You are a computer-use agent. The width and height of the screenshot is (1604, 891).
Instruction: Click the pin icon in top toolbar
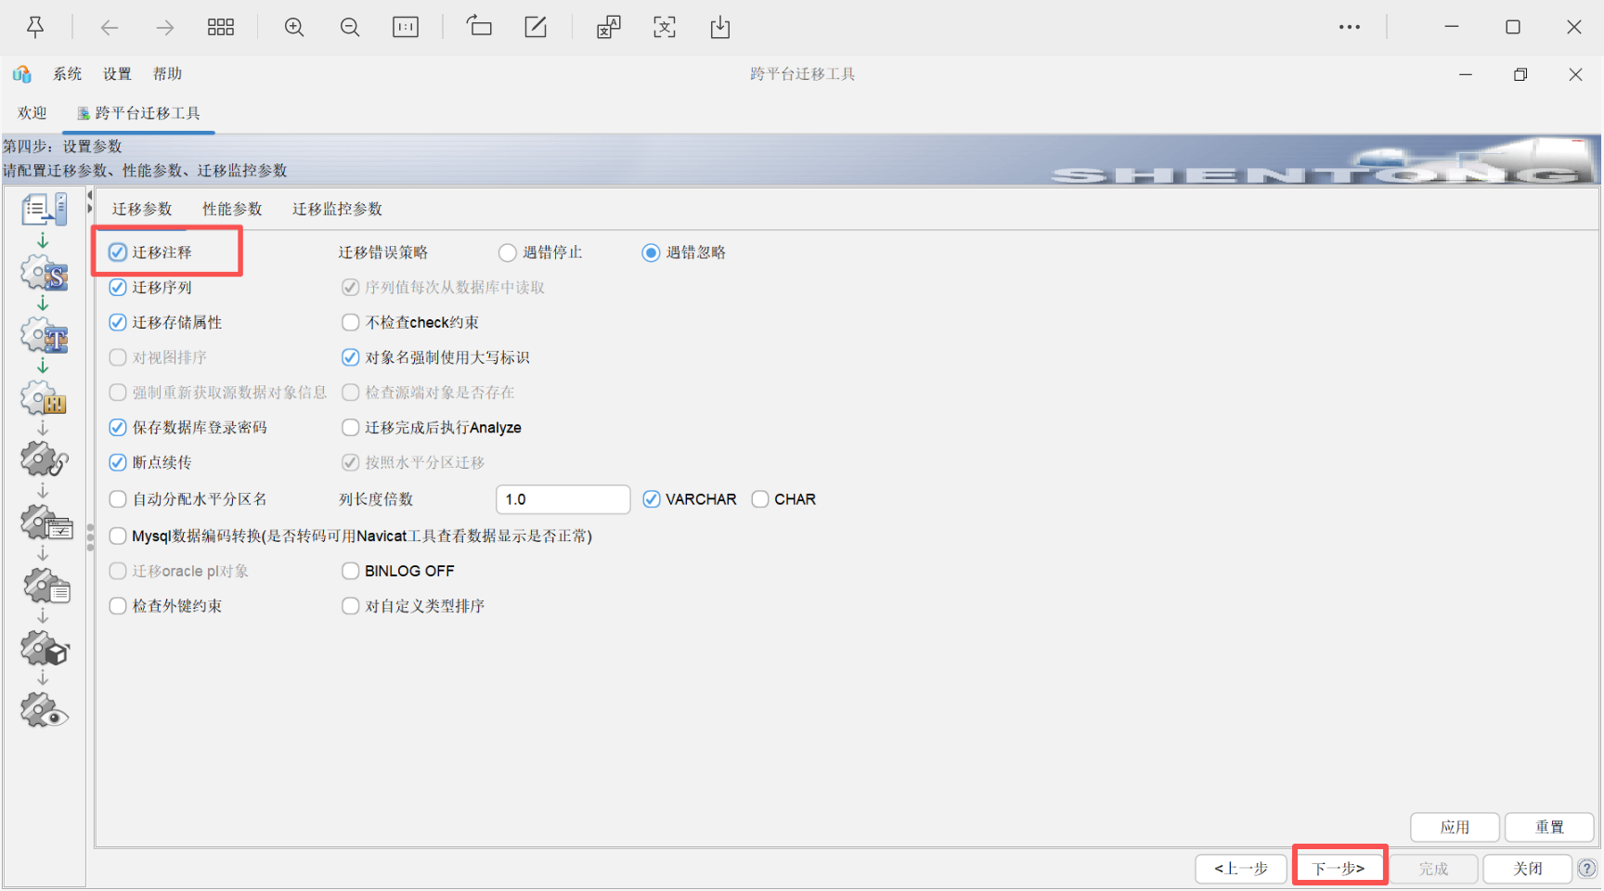35,28
